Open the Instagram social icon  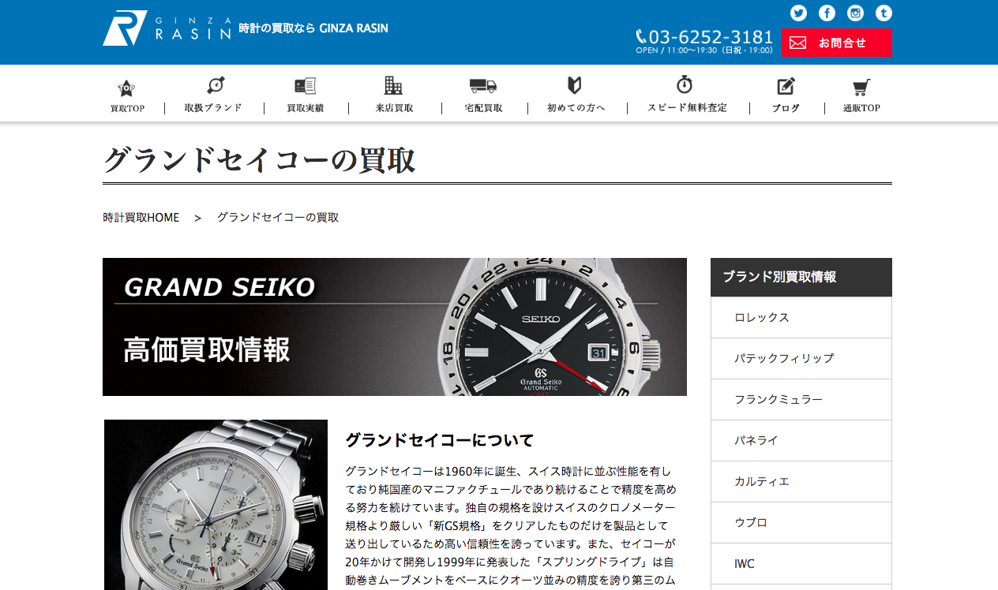pyautogui.click(x=855, y=13)
